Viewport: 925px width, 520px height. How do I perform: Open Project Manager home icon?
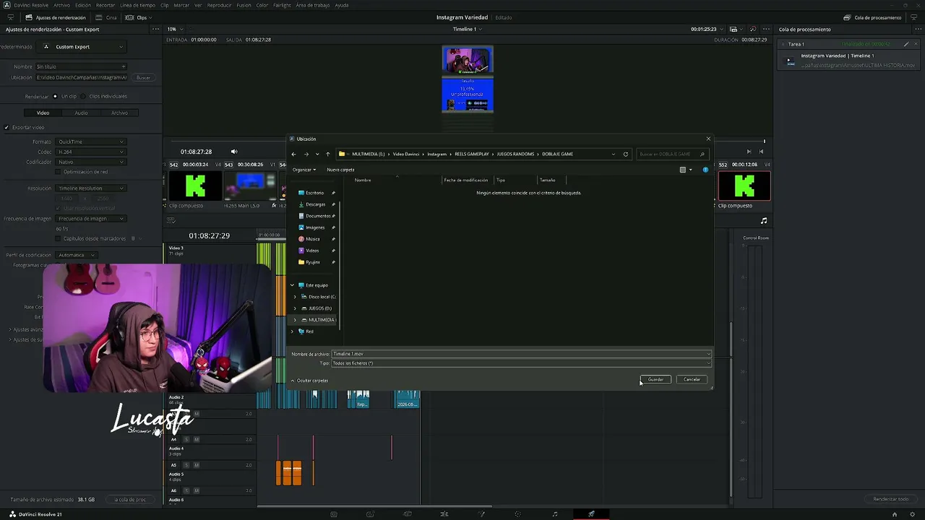pyautogui.click(x=895, y=514)
